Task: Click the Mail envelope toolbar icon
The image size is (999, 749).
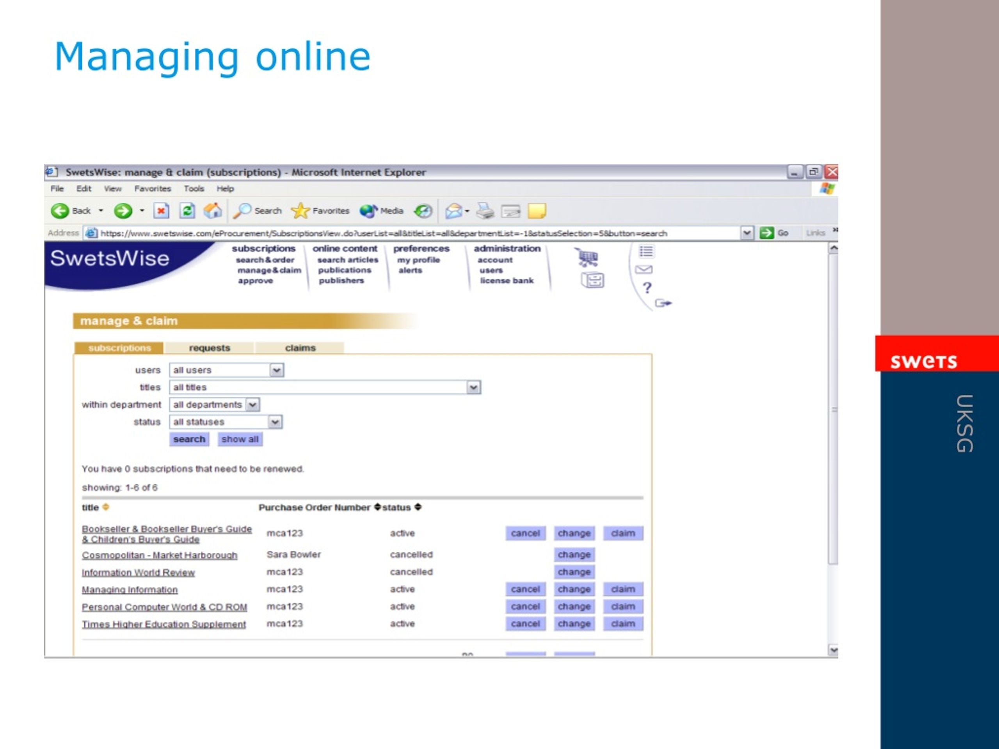Action: (453, 211)
